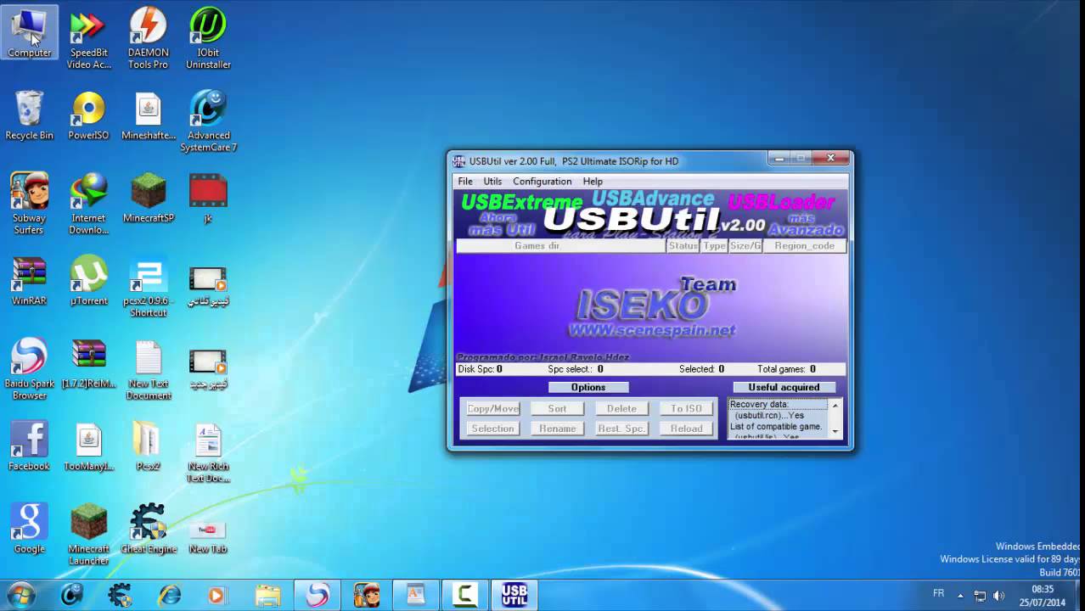Click the Rest. Spc. button
The height and width of the screenshot is (611, 1085).
click(621, 429)
